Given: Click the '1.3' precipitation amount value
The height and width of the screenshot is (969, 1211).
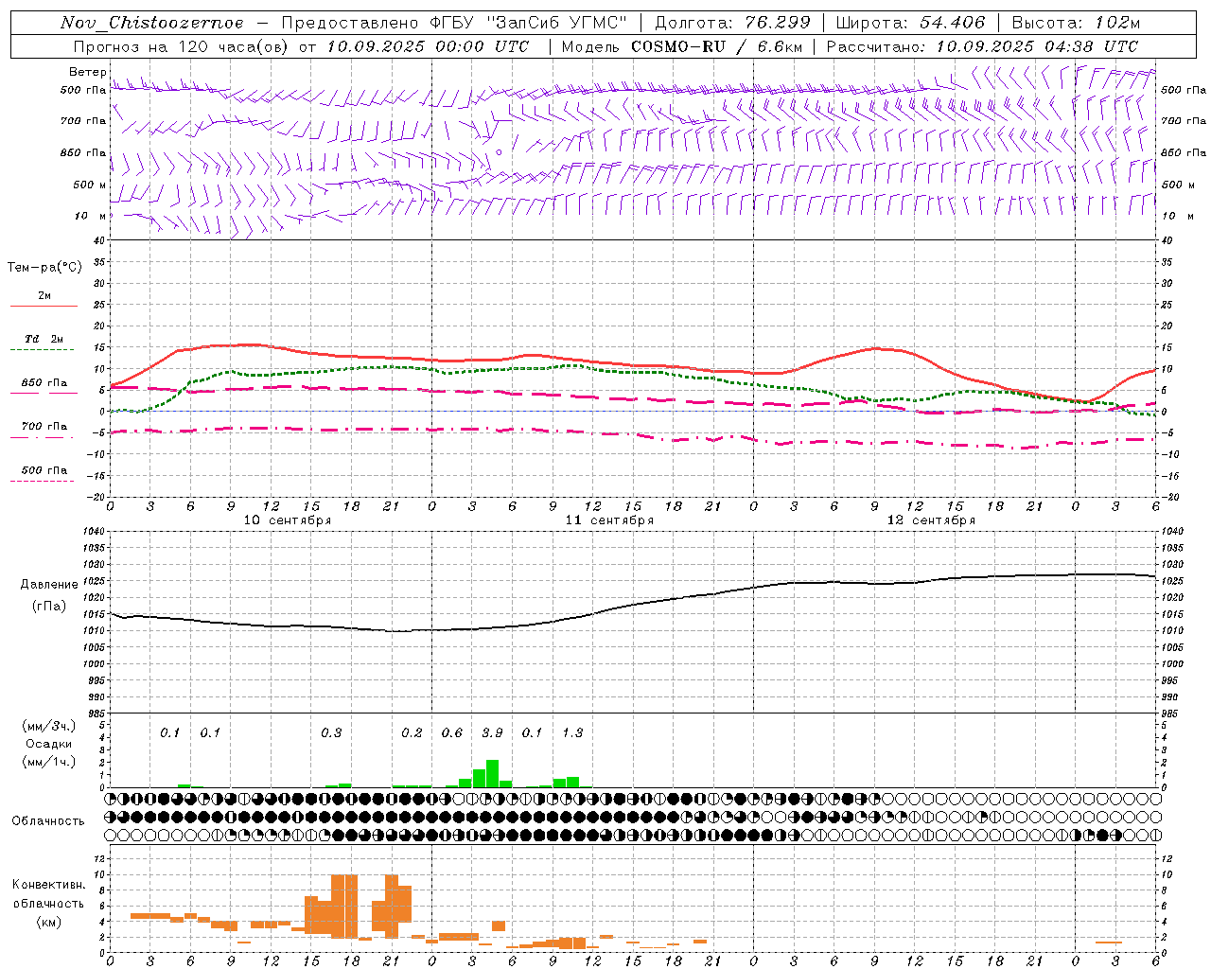Looking at the screenshot, I should point(572,732).
